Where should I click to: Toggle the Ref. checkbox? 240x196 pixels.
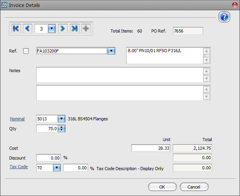click(x=26, y=51)
